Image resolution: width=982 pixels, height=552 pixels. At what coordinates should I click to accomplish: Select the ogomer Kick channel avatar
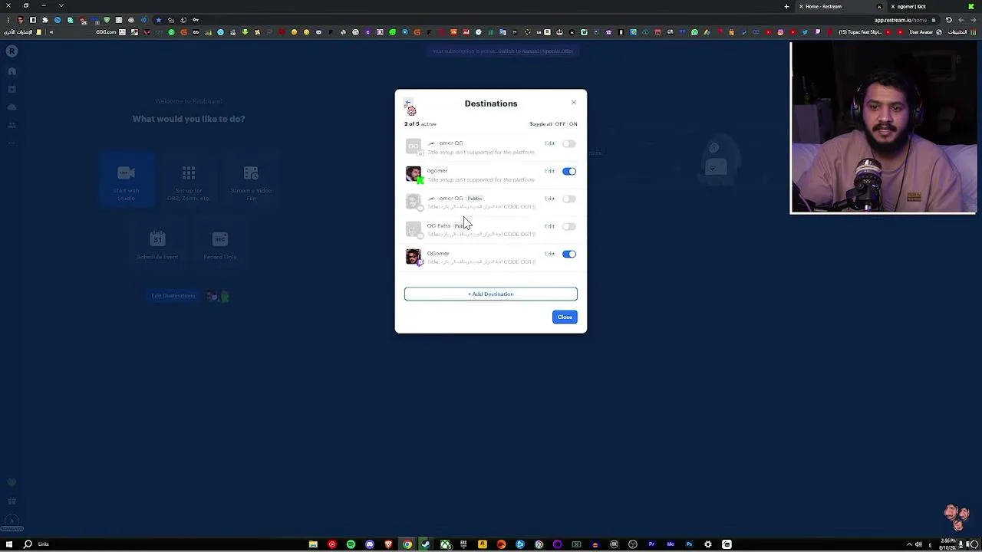[x=414, y=174]
